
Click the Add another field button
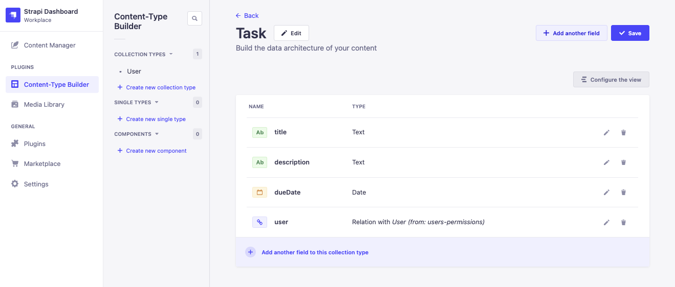tap(571, 33)
